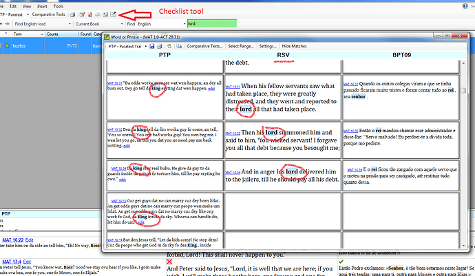
Task: Open the Find English: lord dropdown
Action: coord(70,24)
